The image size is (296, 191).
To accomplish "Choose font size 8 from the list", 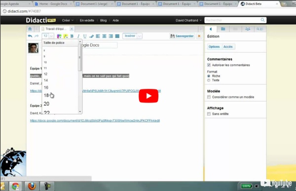I will (x=44, y=50).
